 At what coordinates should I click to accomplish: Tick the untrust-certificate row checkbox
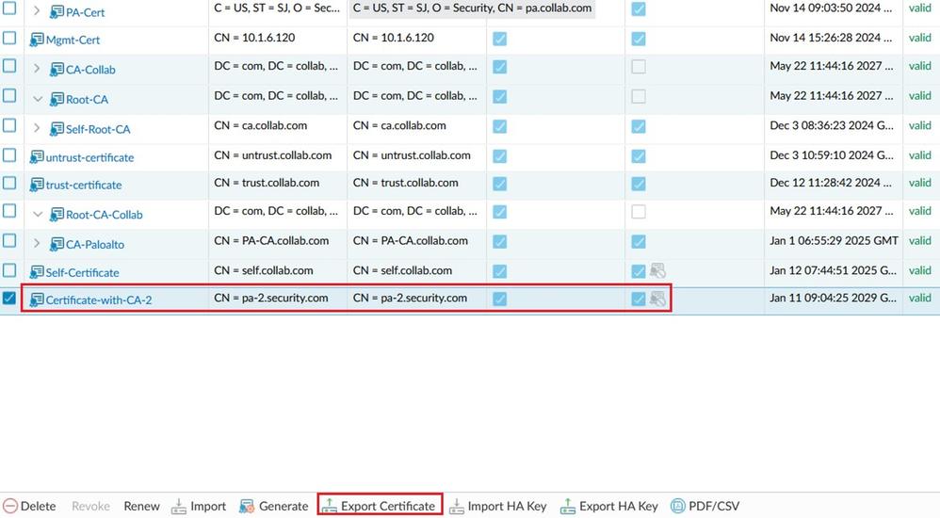click(x=9, y=154)
